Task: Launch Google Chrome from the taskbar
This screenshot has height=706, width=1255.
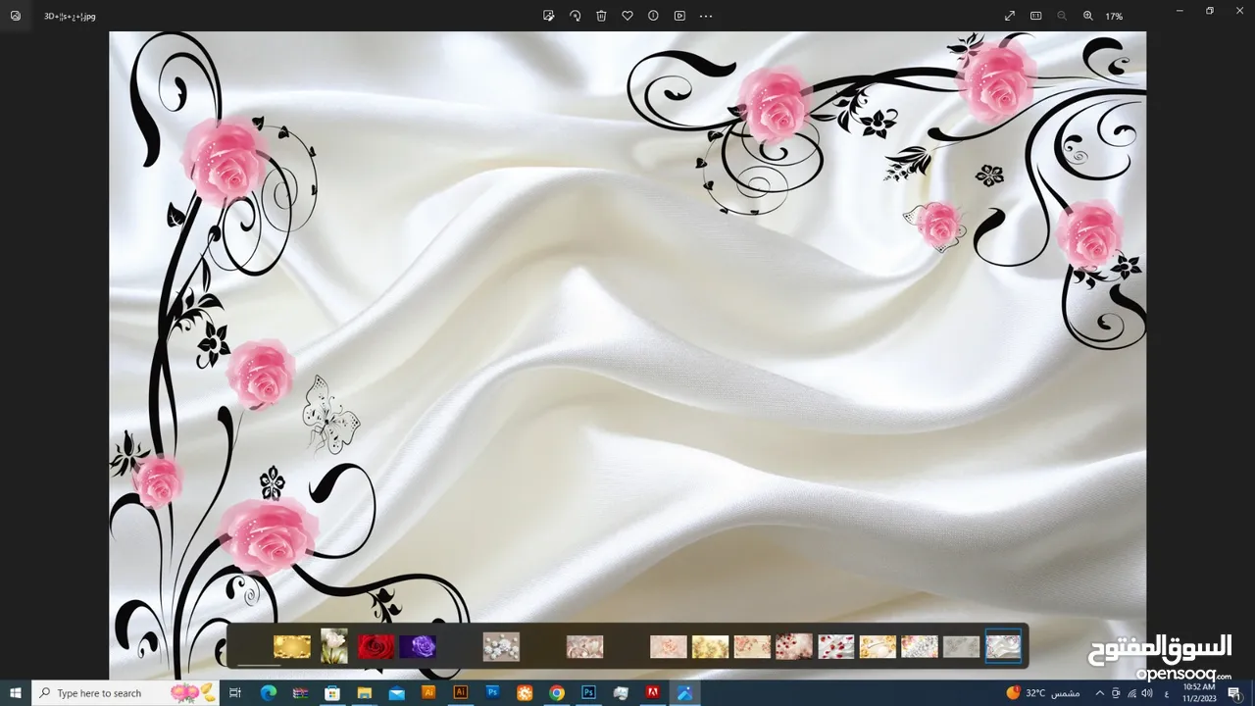Action: pos(557,693)
